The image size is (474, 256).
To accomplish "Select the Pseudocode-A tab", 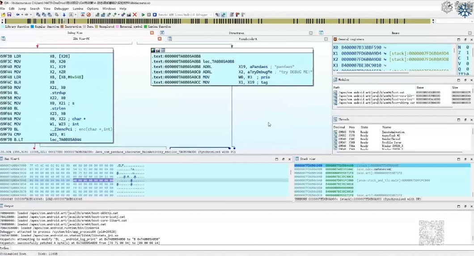I will point(248,39).
